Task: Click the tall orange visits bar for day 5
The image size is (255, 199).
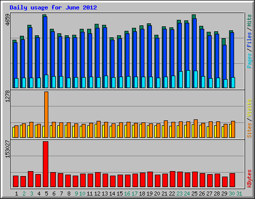Action: [46, 114]
